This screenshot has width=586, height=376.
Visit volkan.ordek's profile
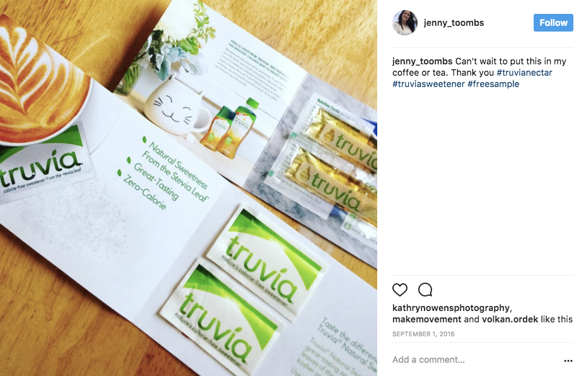510,319
